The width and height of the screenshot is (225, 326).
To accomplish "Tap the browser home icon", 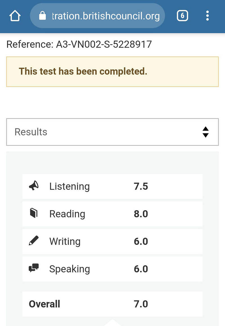I will click(15, 16).
